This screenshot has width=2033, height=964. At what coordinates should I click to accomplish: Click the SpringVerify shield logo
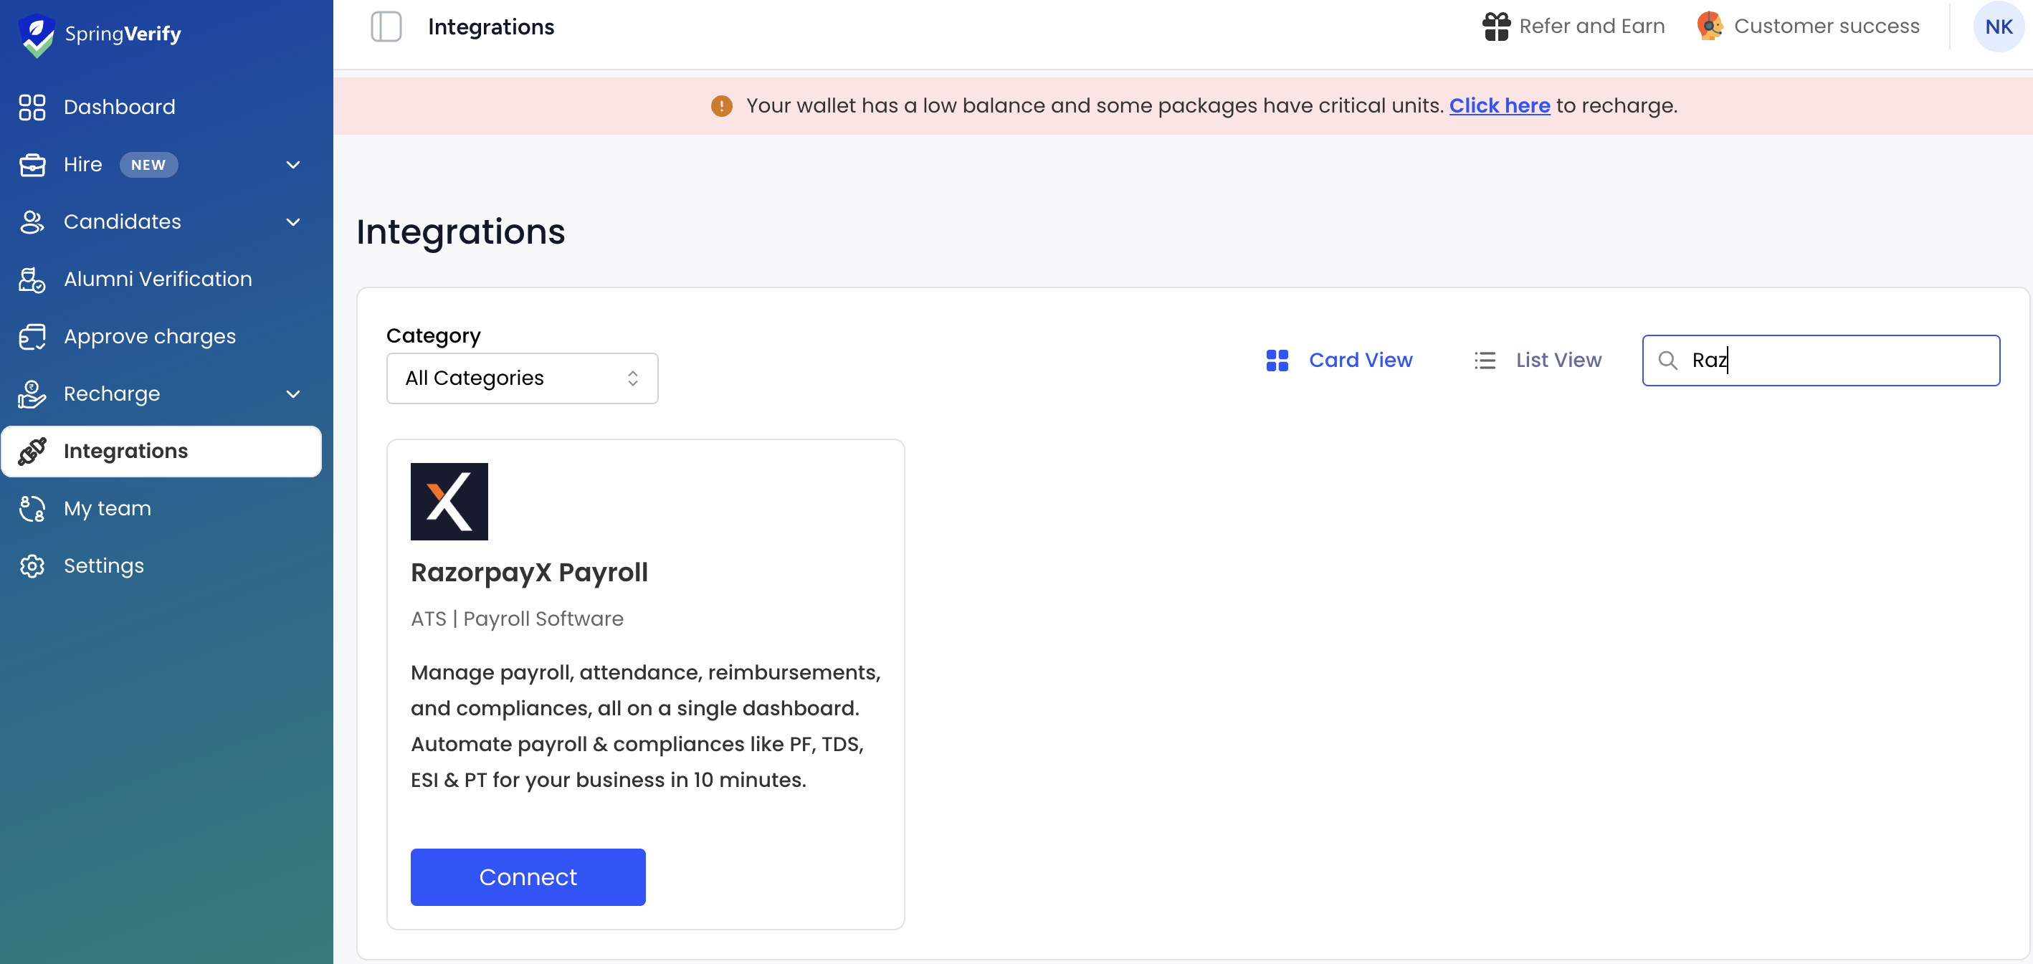click(x=37, y=34)
